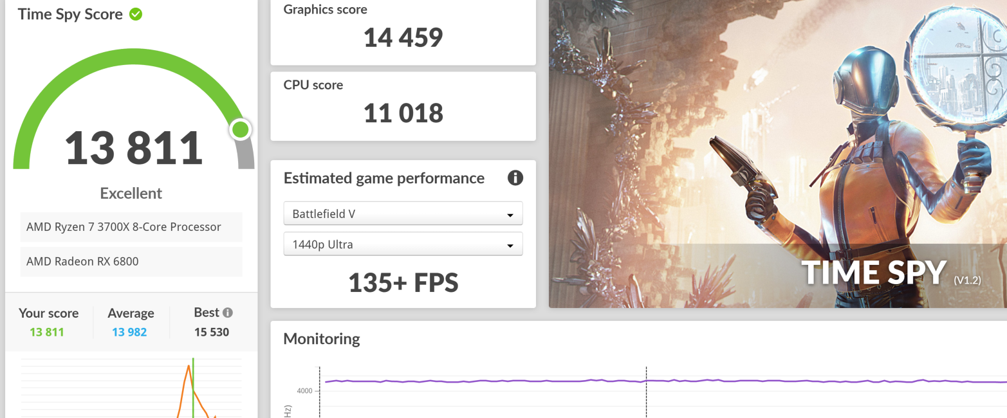Click the green score gauge indicator dot
The height and width of the screenshot is (418, 1007).
click(x=241, y=130)
